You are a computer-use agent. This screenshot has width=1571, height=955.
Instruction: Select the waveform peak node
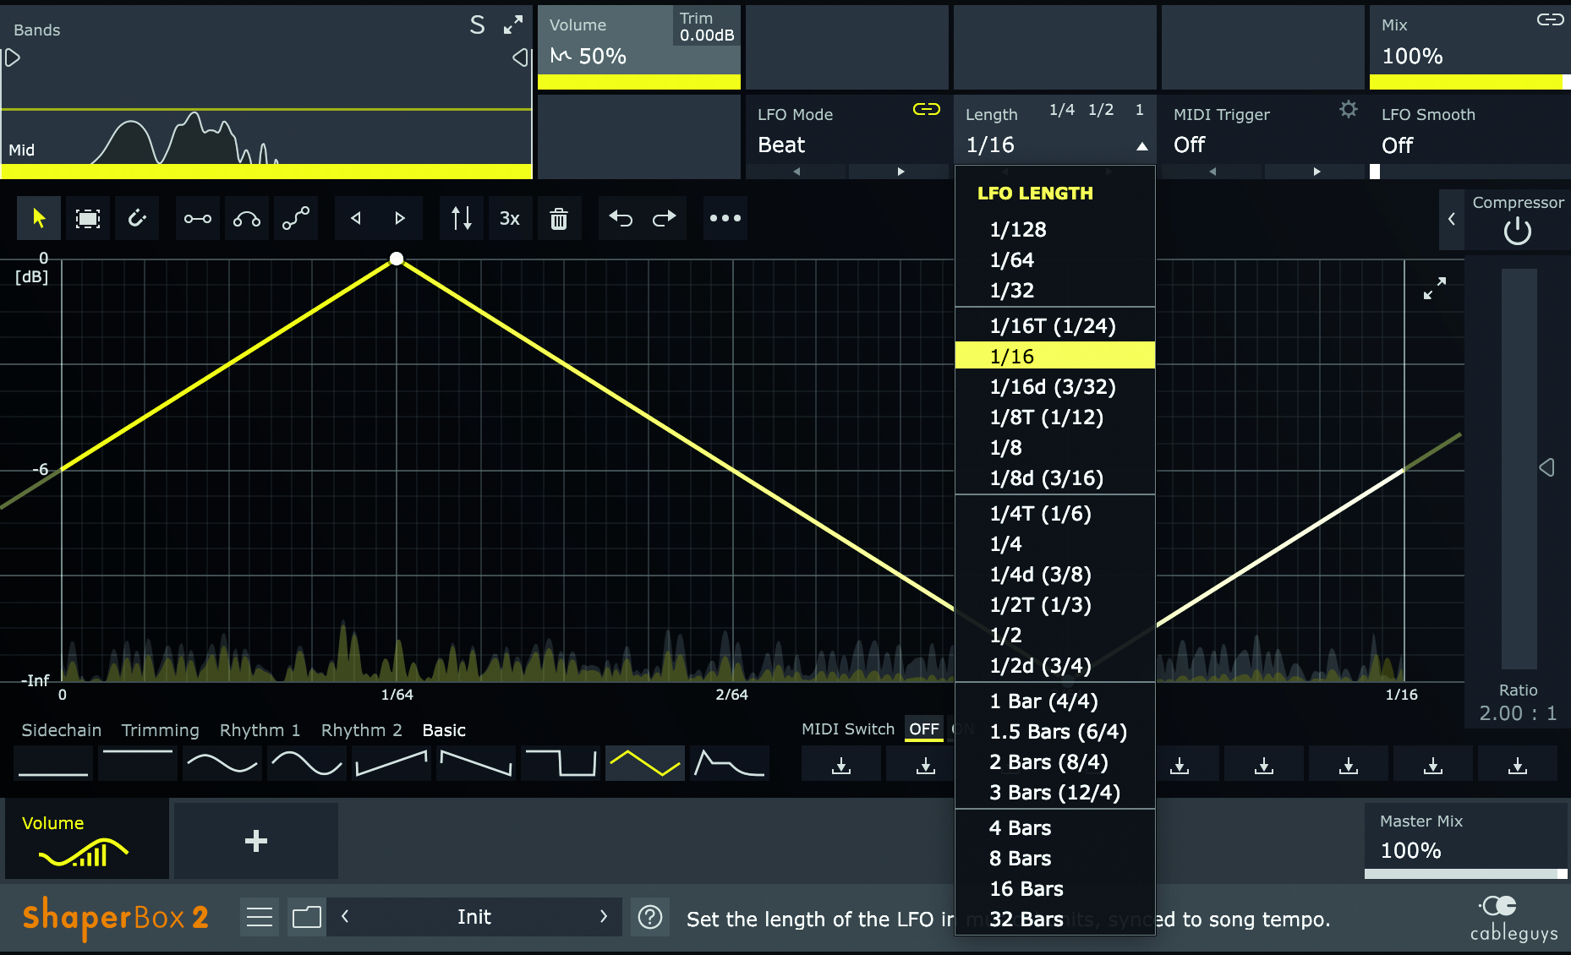397,259
